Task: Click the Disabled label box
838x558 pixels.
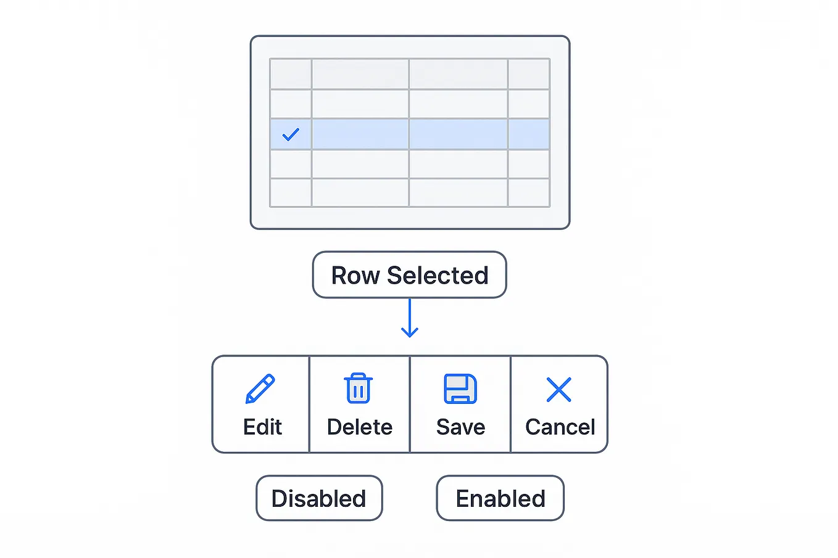Action: coord(319,498)
